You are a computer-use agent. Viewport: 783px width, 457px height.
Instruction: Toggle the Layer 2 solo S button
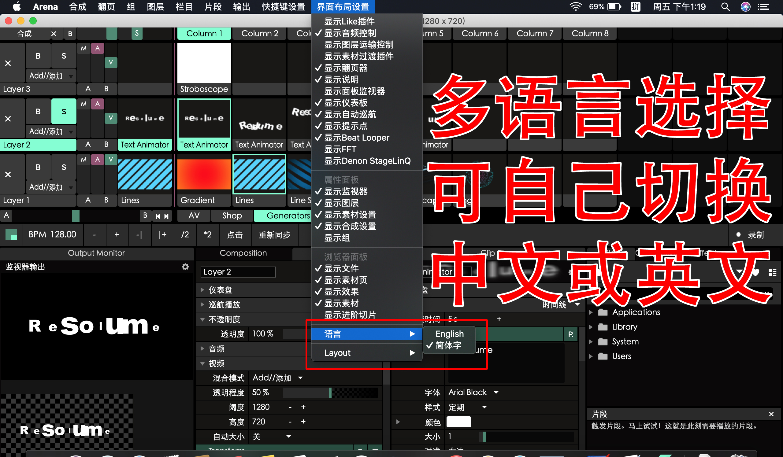point(64,112)
